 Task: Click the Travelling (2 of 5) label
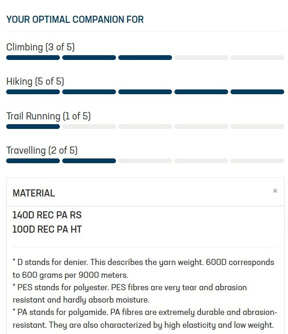pyautogui.click(x=42, y=151)
